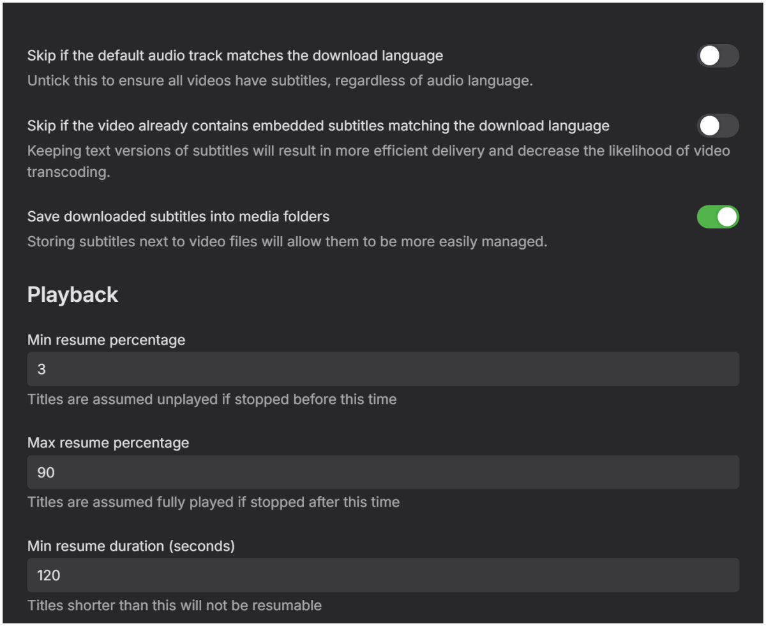Click the Min resume percentage input field
This screenshot has height=626, width=766.
(383, 369)
